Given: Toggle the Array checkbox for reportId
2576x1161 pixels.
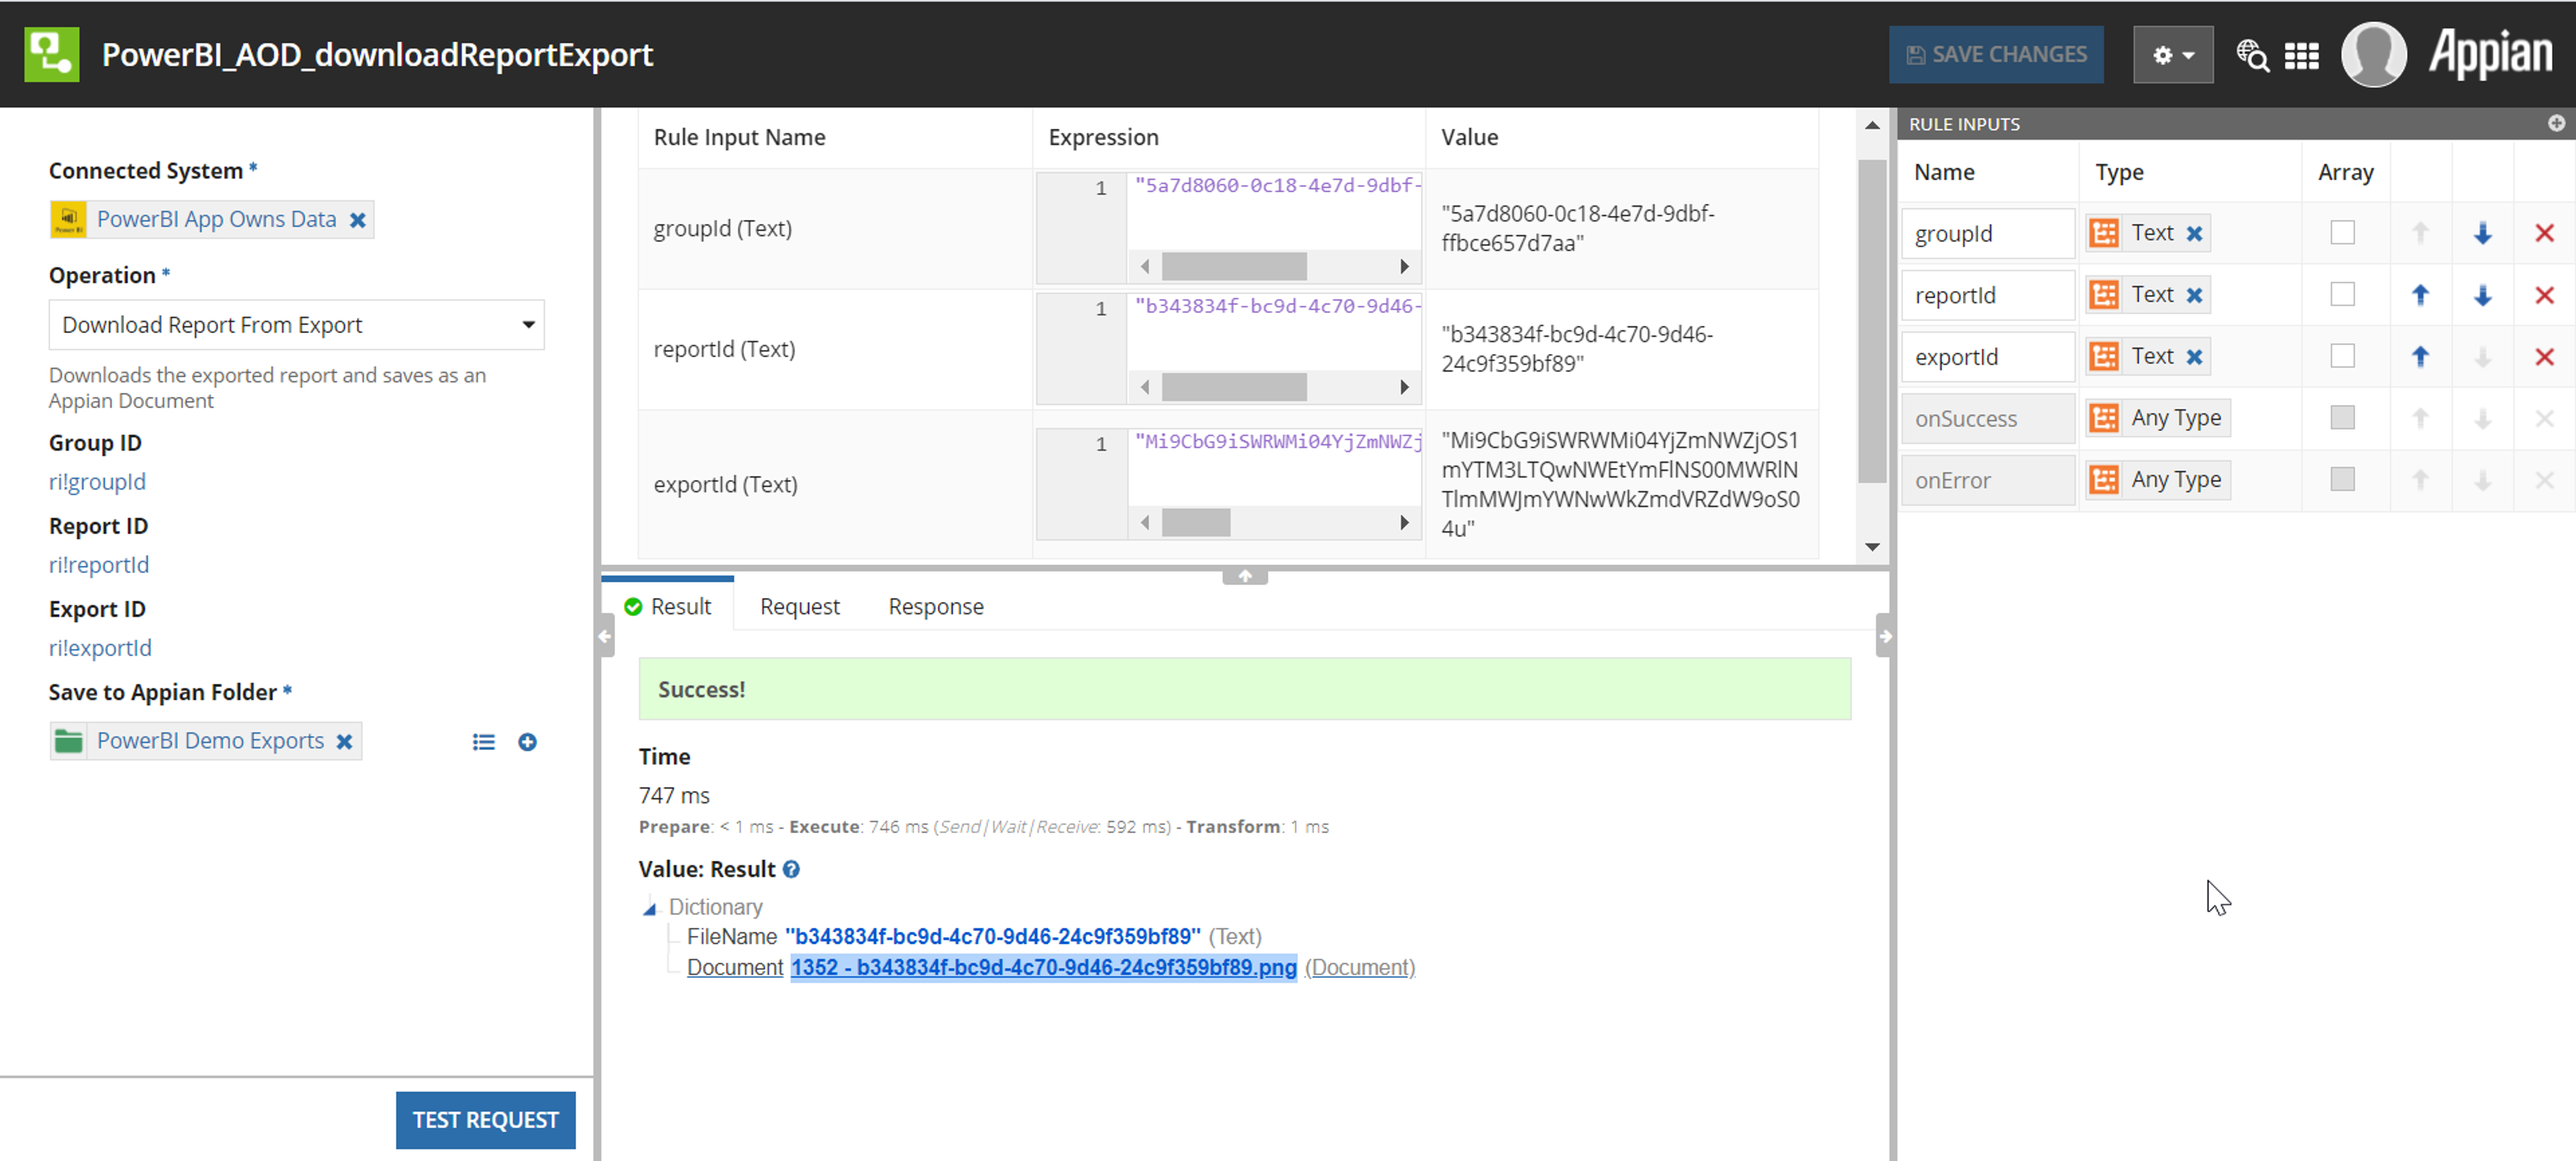Looking at the screenshot, I should [x=2342, y=295].
